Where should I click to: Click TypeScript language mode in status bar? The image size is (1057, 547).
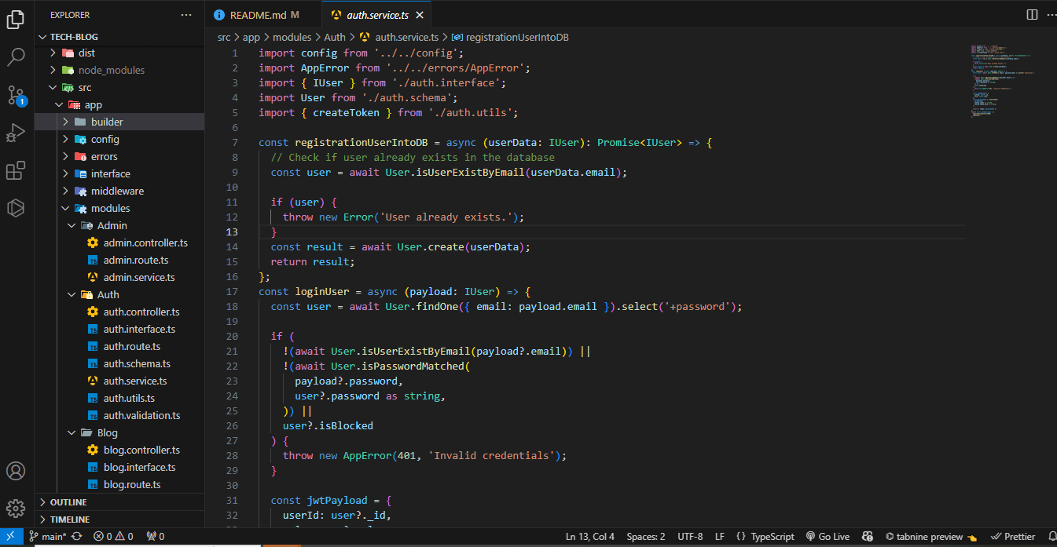765,537
